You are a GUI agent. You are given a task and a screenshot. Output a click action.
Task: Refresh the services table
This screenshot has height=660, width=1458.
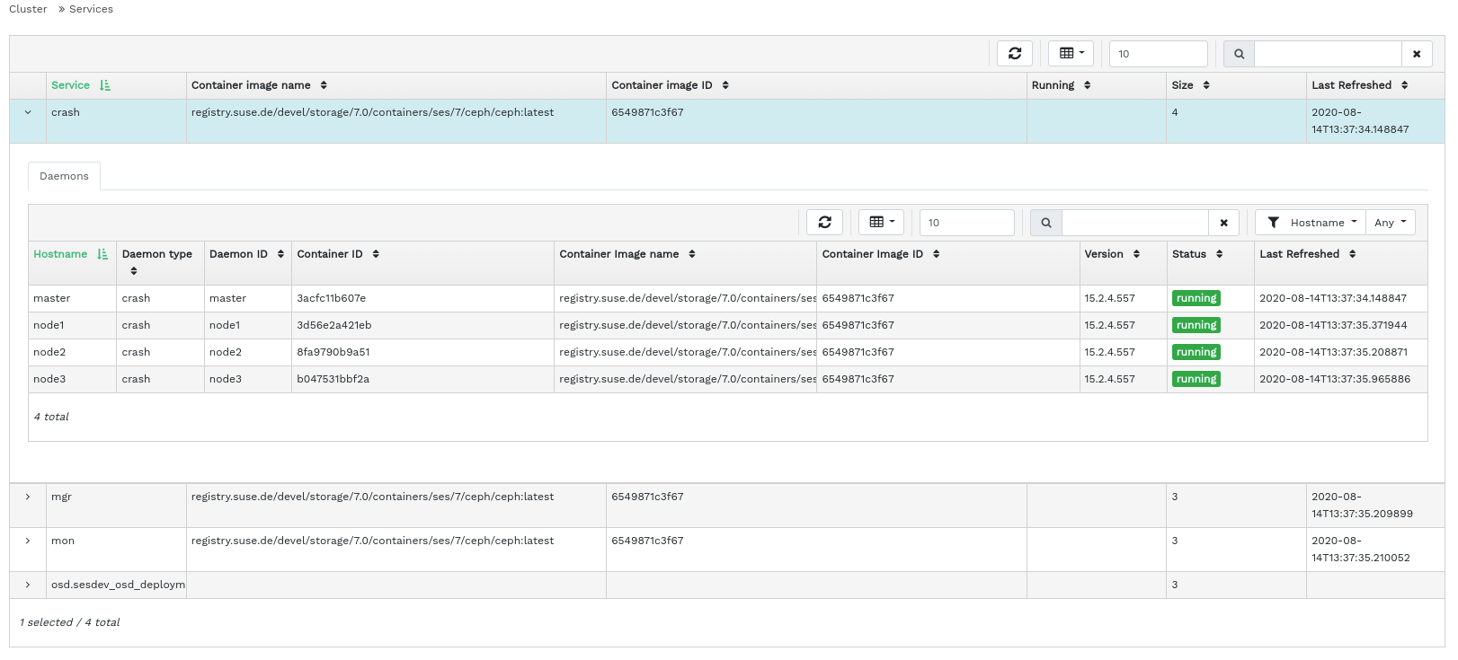(x=1014, y=54)
